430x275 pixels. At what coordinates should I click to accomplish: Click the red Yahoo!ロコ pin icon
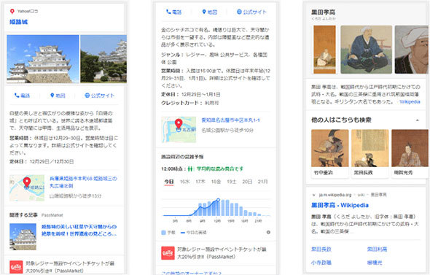click(12, 11)
